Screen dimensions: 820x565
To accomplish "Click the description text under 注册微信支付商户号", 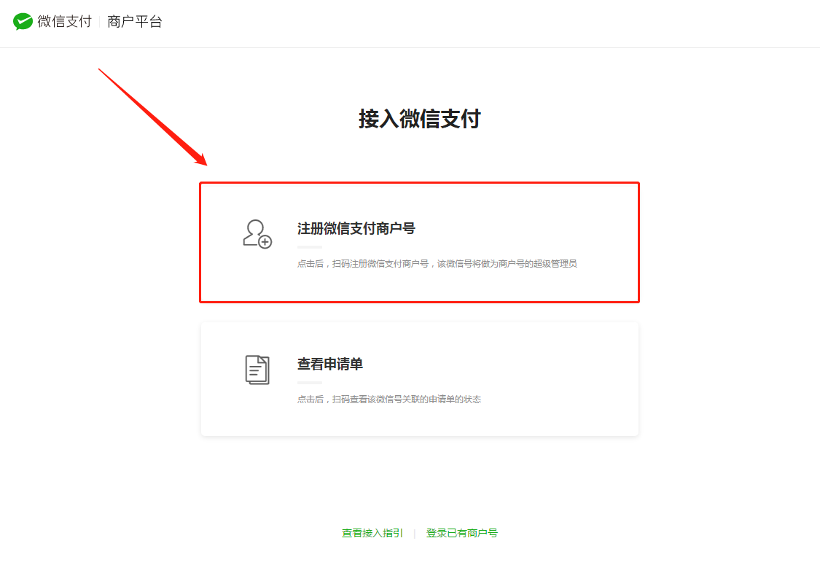I will [x=437, y=264].
